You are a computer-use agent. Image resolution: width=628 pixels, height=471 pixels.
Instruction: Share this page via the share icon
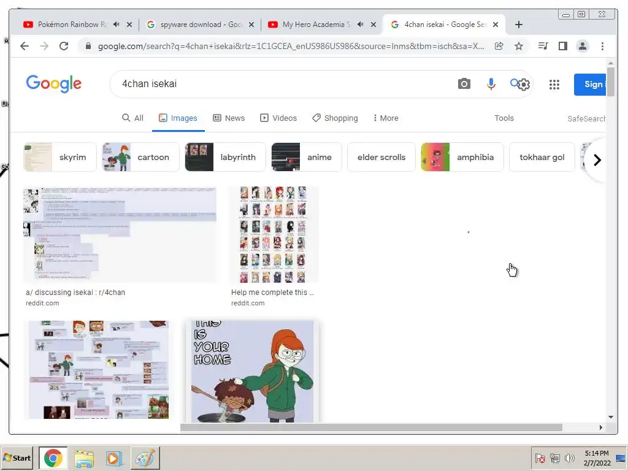[499, 46]
